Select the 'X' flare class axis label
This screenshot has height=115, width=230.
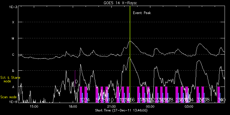(x=13, y=22)
